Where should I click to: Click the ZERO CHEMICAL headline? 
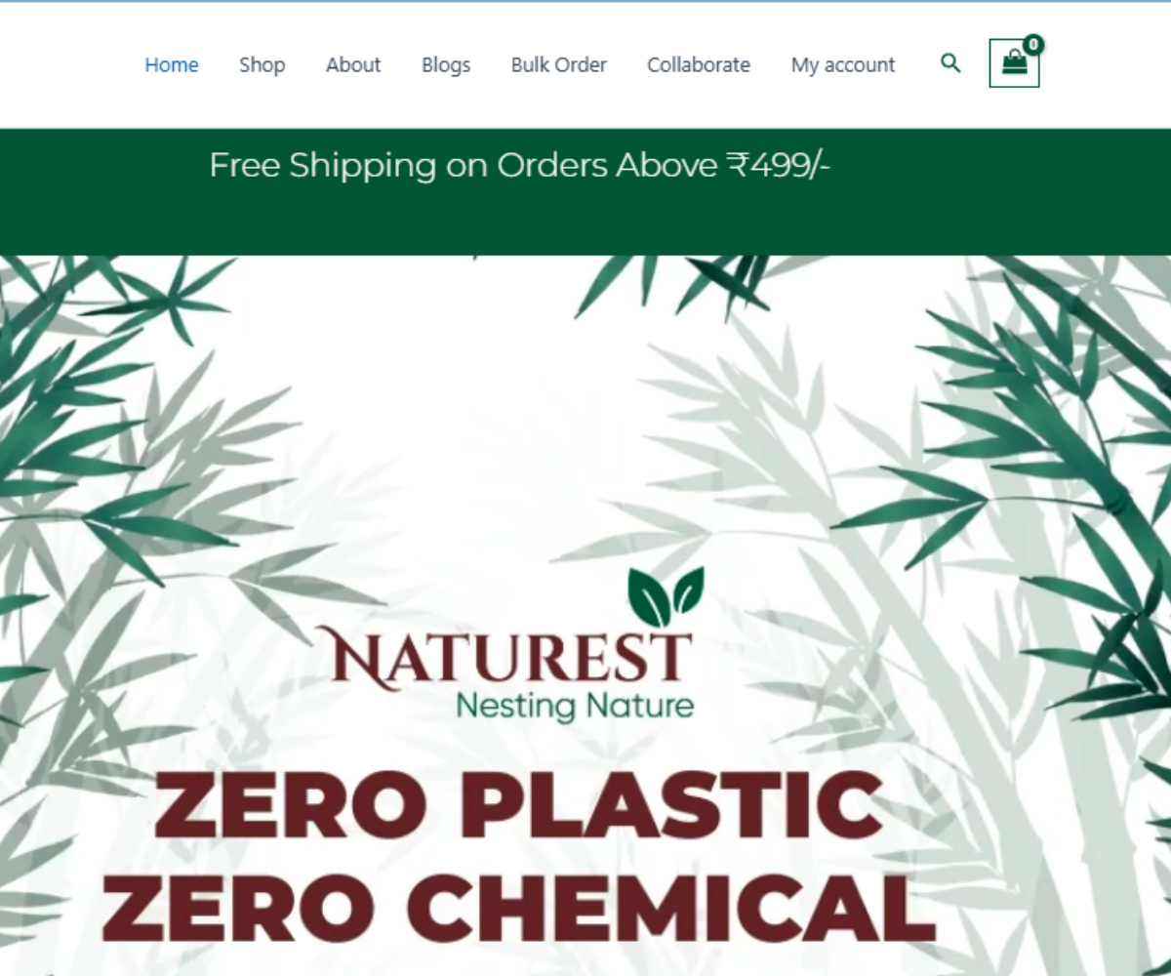[519, 910]
